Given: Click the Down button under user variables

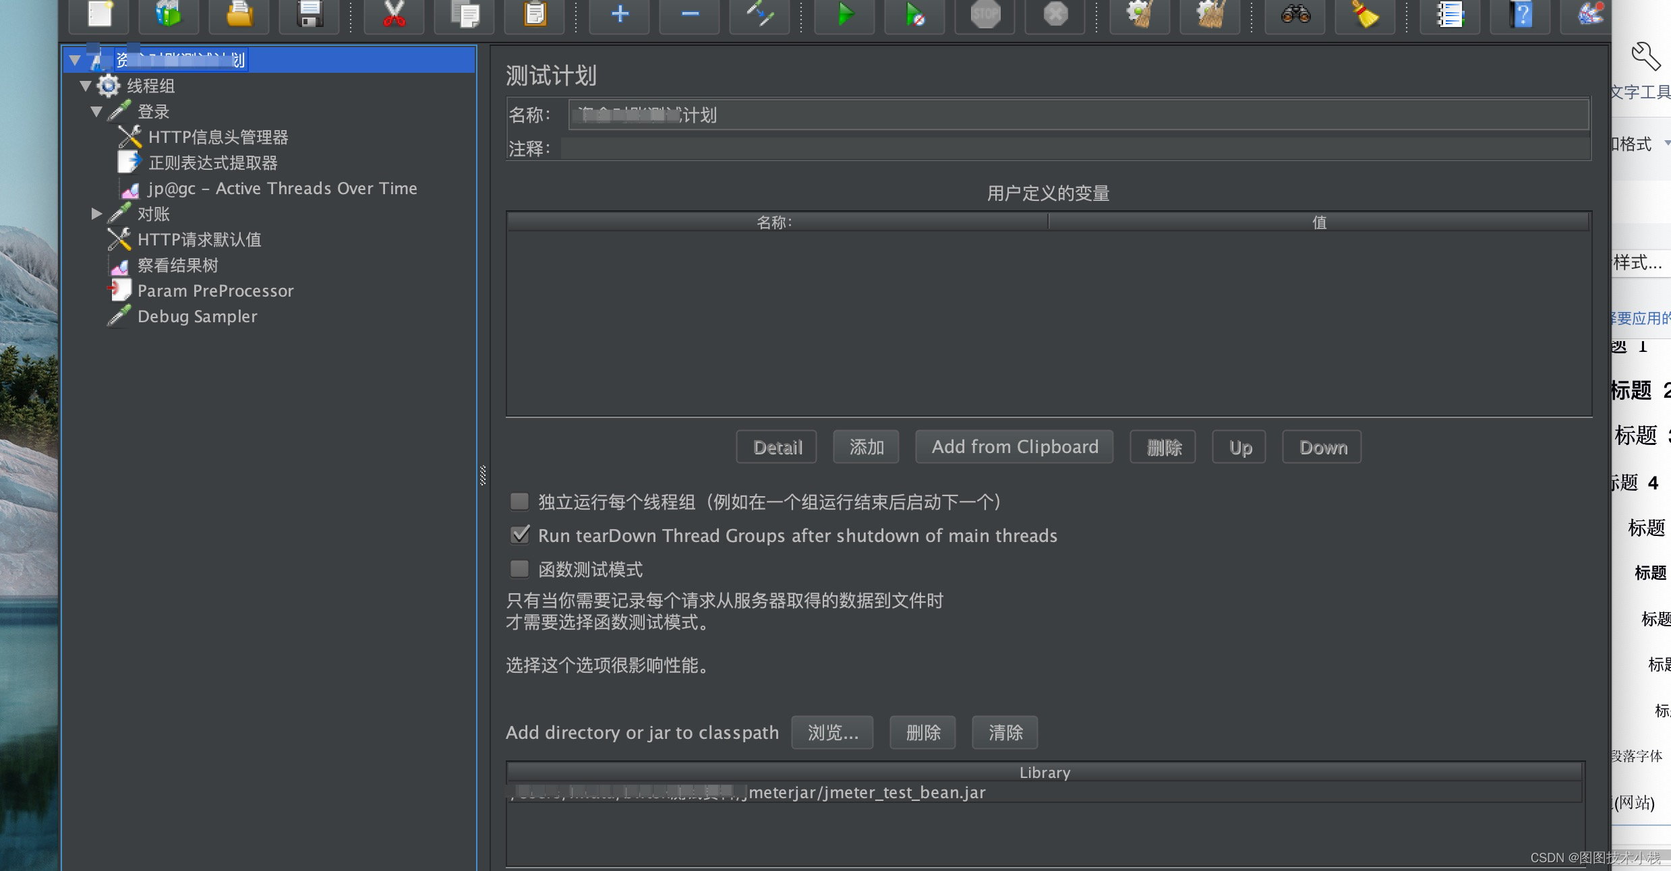Looking at the screenshot, I should [1321, 446].
